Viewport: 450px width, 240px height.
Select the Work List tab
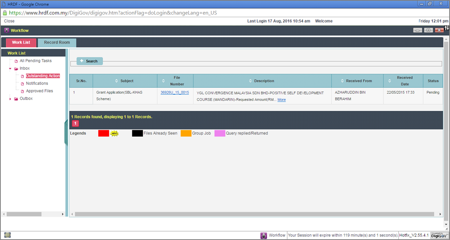(x=21, y=43)
